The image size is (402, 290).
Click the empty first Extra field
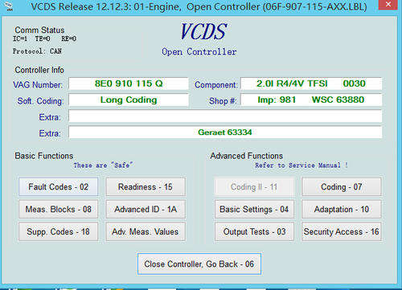coord(225,116)
